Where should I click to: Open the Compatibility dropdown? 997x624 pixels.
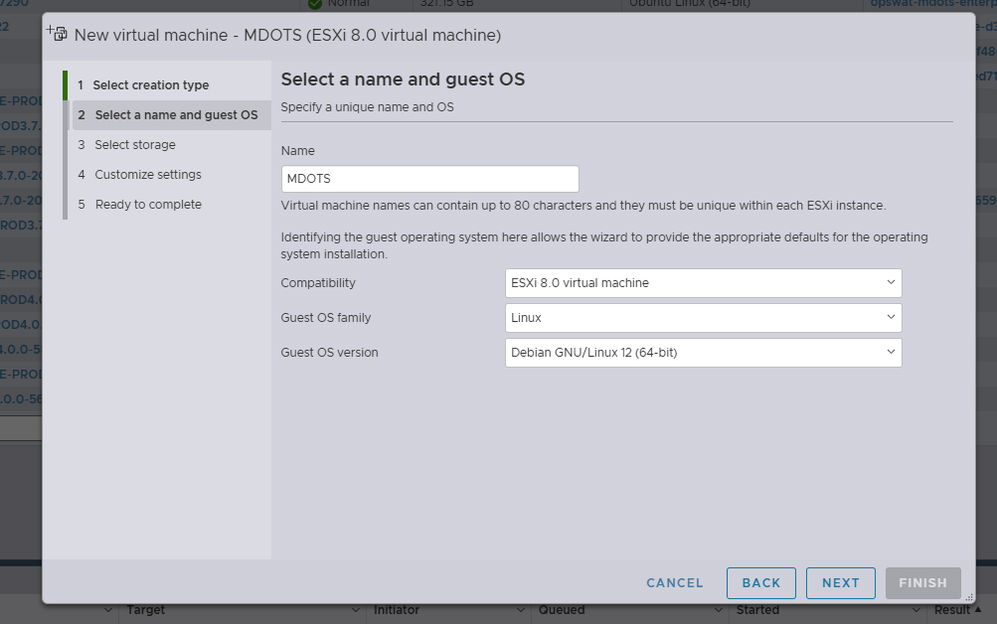703,283
